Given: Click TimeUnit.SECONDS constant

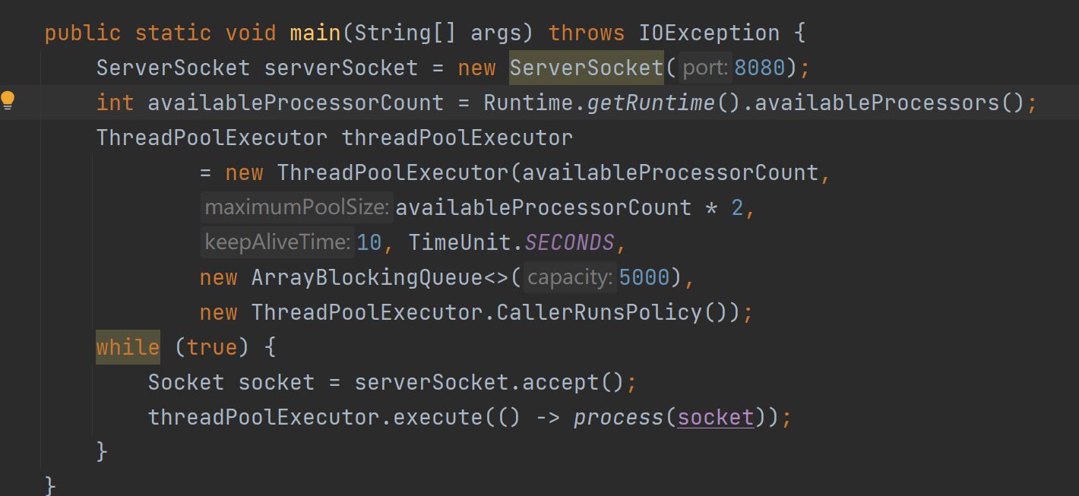Looking at the screenshot, I should coord(511,242).
